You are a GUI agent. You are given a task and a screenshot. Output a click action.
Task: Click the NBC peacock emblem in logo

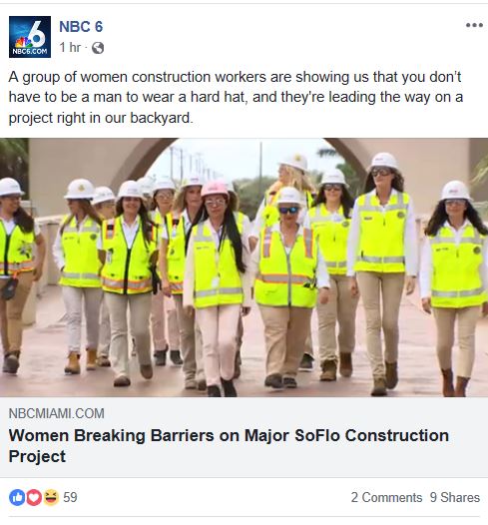(23, 42)
